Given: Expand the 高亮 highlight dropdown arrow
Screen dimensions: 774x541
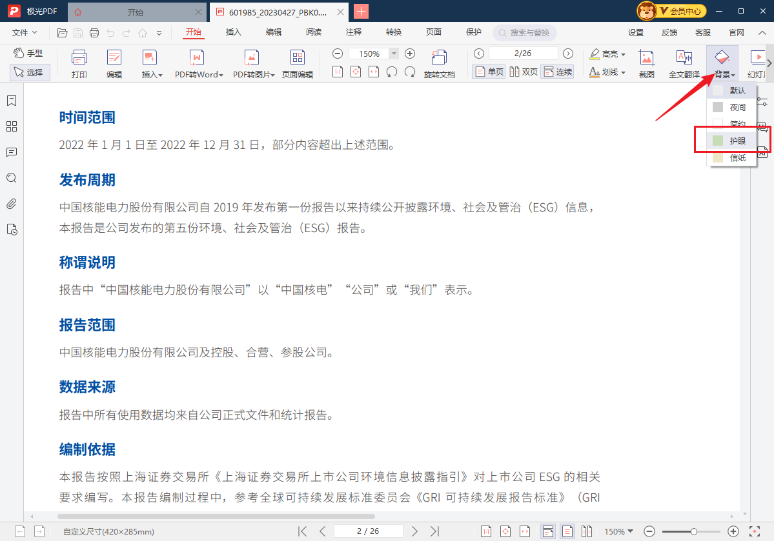Looking at the screenshot, I should pyautogui.click(x=623, y=54).
